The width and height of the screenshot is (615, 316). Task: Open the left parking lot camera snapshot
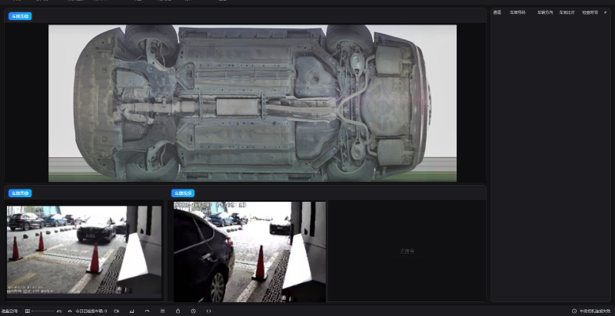(x=84, y=250)
